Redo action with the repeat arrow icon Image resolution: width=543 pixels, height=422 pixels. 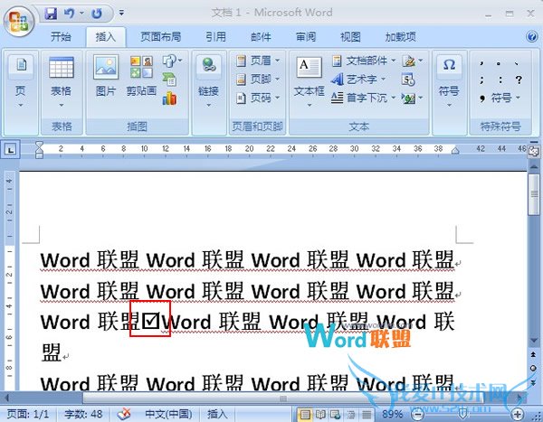click(97, 14)
